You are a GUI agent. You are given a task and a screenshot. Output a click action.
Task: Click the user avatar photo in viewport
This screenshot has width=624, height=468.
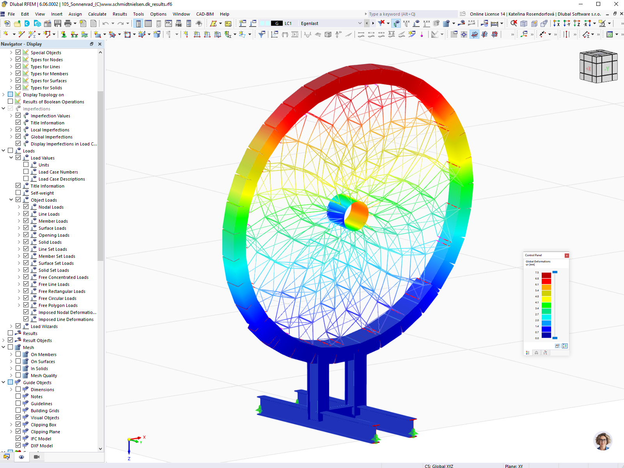603,441
